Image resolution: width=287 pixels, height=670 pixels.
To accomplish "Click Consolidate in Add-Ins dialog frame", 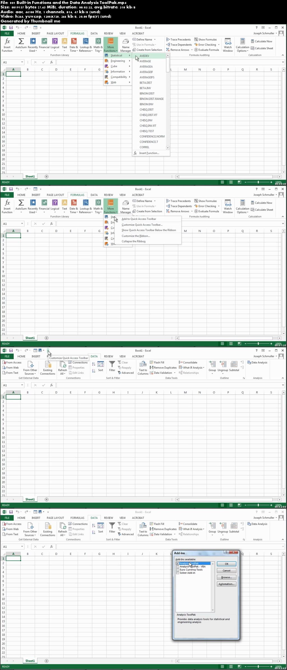I will pyautogui.click(x=188, y=524).
